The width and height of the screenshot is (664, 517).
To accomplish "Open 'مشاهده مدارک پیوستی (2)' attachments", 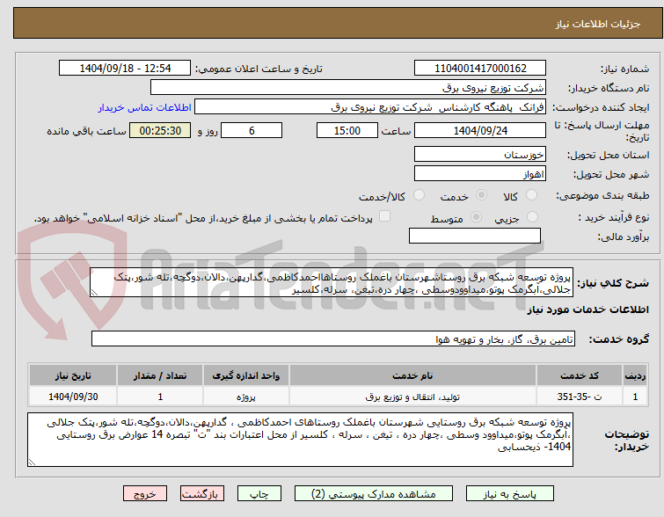I will (x=374, y=494).
